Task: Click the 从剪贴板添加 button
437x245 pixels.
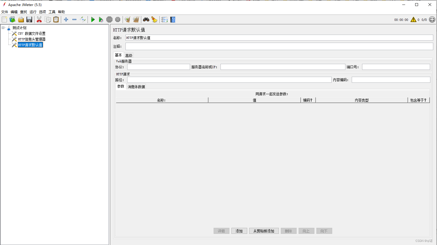Action: (x=264, y=231)
